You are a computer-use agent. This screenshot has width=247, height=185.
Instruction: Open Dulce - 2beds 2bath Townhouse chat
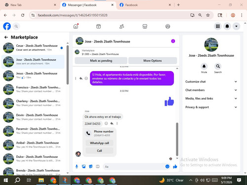click(33, 158)
